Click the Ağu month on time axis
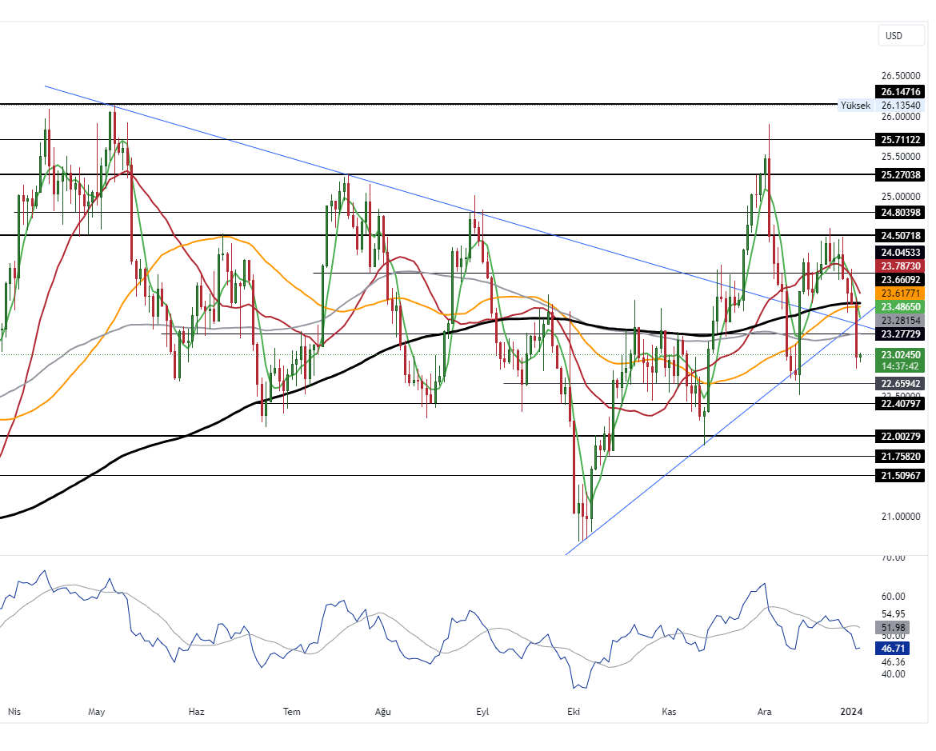Screen dimensions: 936x751 click(x=384, y=711)
